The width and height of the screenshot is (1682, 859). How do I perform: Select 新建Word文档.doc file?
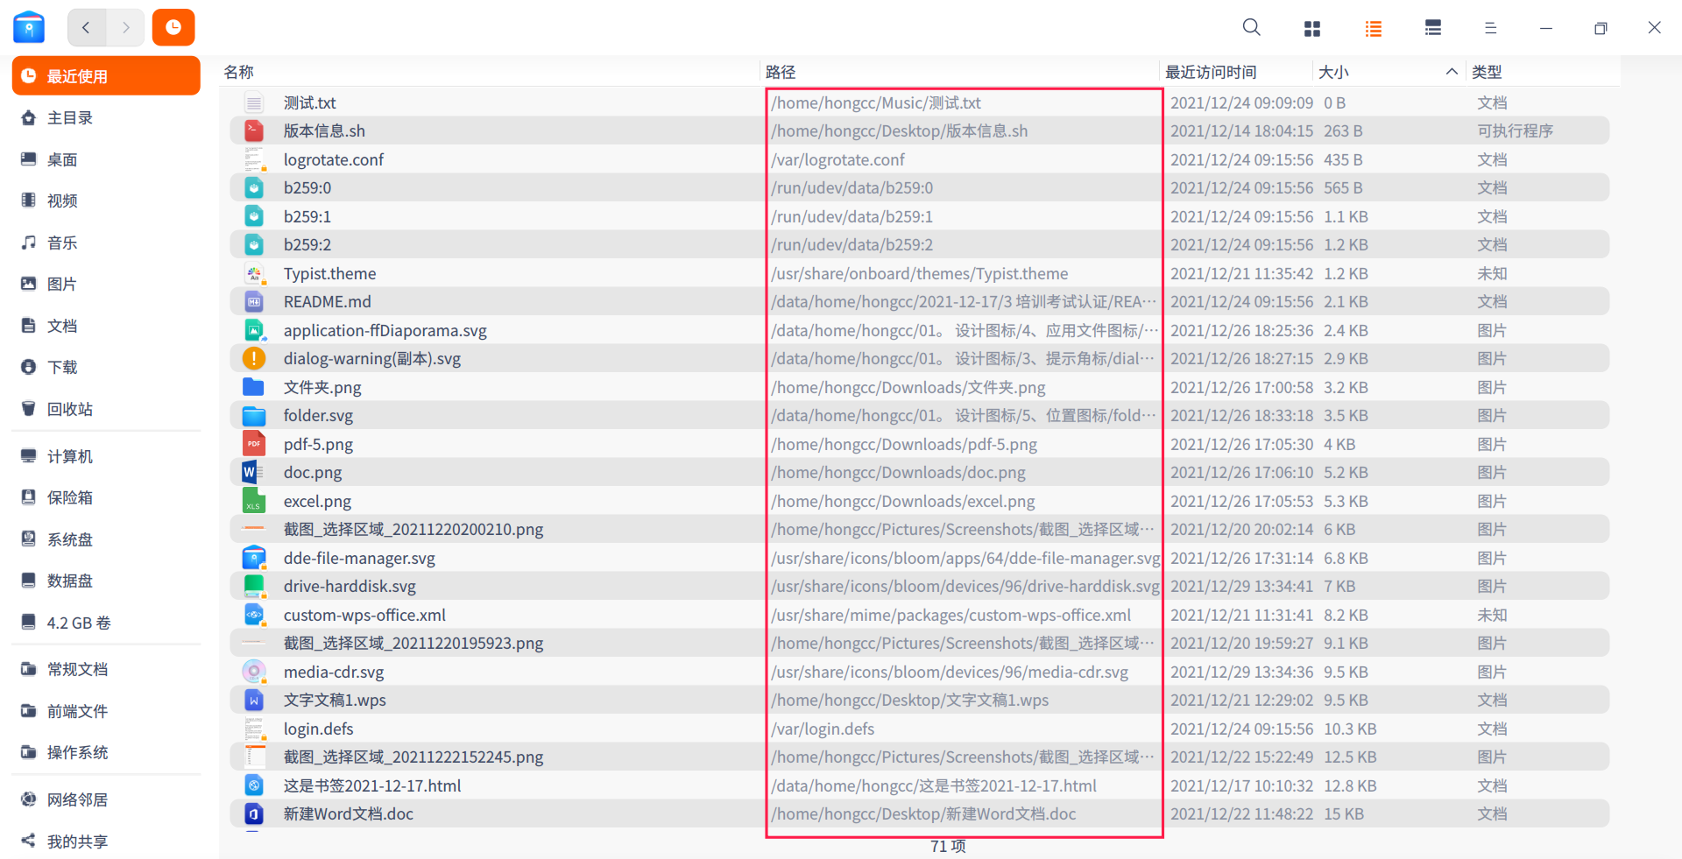point(920,813)
